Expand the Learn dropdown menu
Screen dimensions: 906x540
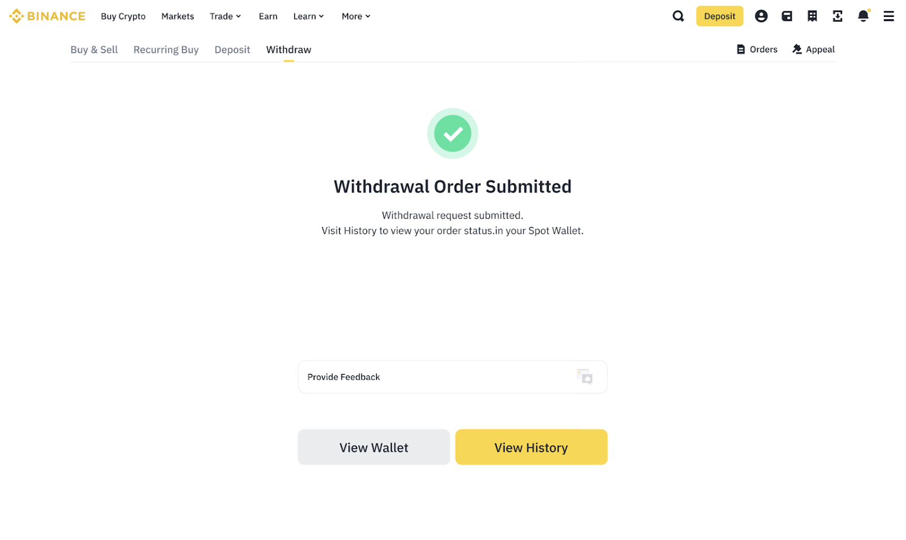pyautogui.click(x=308, y=16)
